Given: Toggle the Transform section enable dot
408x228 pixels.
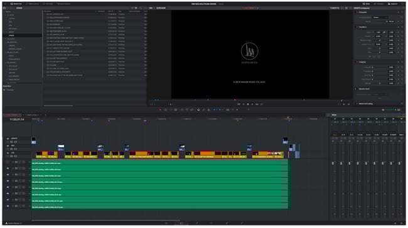Looking at the screenshot, I should 357,27.
